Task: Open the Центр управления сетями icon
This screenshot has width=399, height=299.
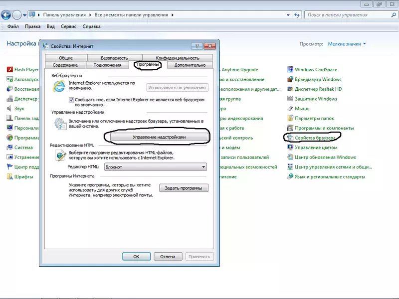Action: click(x=290, y=167)
